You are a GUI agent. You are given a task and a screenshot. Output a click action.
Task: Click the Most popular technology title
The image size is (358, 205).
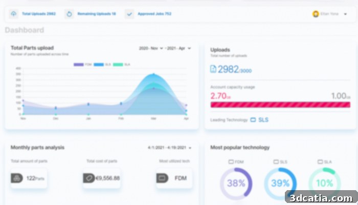click(x=240, y=148)
